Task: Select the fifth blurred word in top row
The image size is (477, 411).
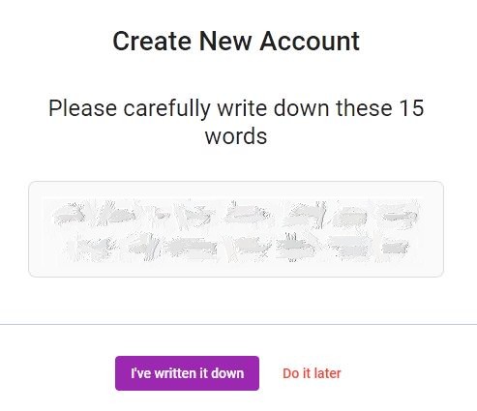Action: pos(248,213)
